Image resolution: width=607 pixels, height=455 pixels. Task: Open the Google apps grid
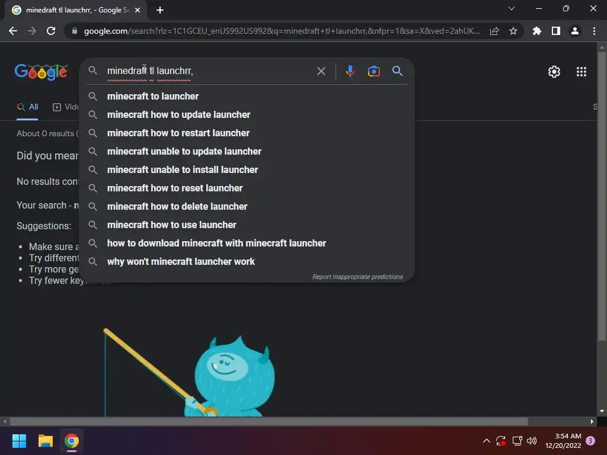(x=581, y=72)
